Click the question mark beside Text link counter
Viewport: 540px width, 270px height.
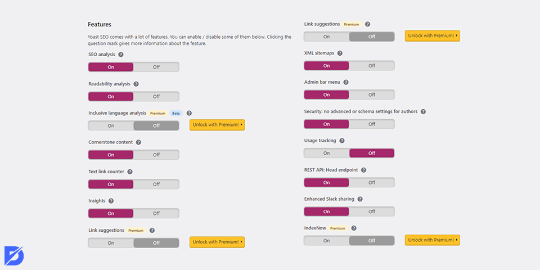coord(130,172)
